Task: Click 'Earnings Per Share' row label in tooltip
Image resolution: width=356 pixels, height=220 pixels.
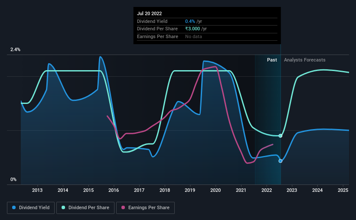Action: [157, 36]
